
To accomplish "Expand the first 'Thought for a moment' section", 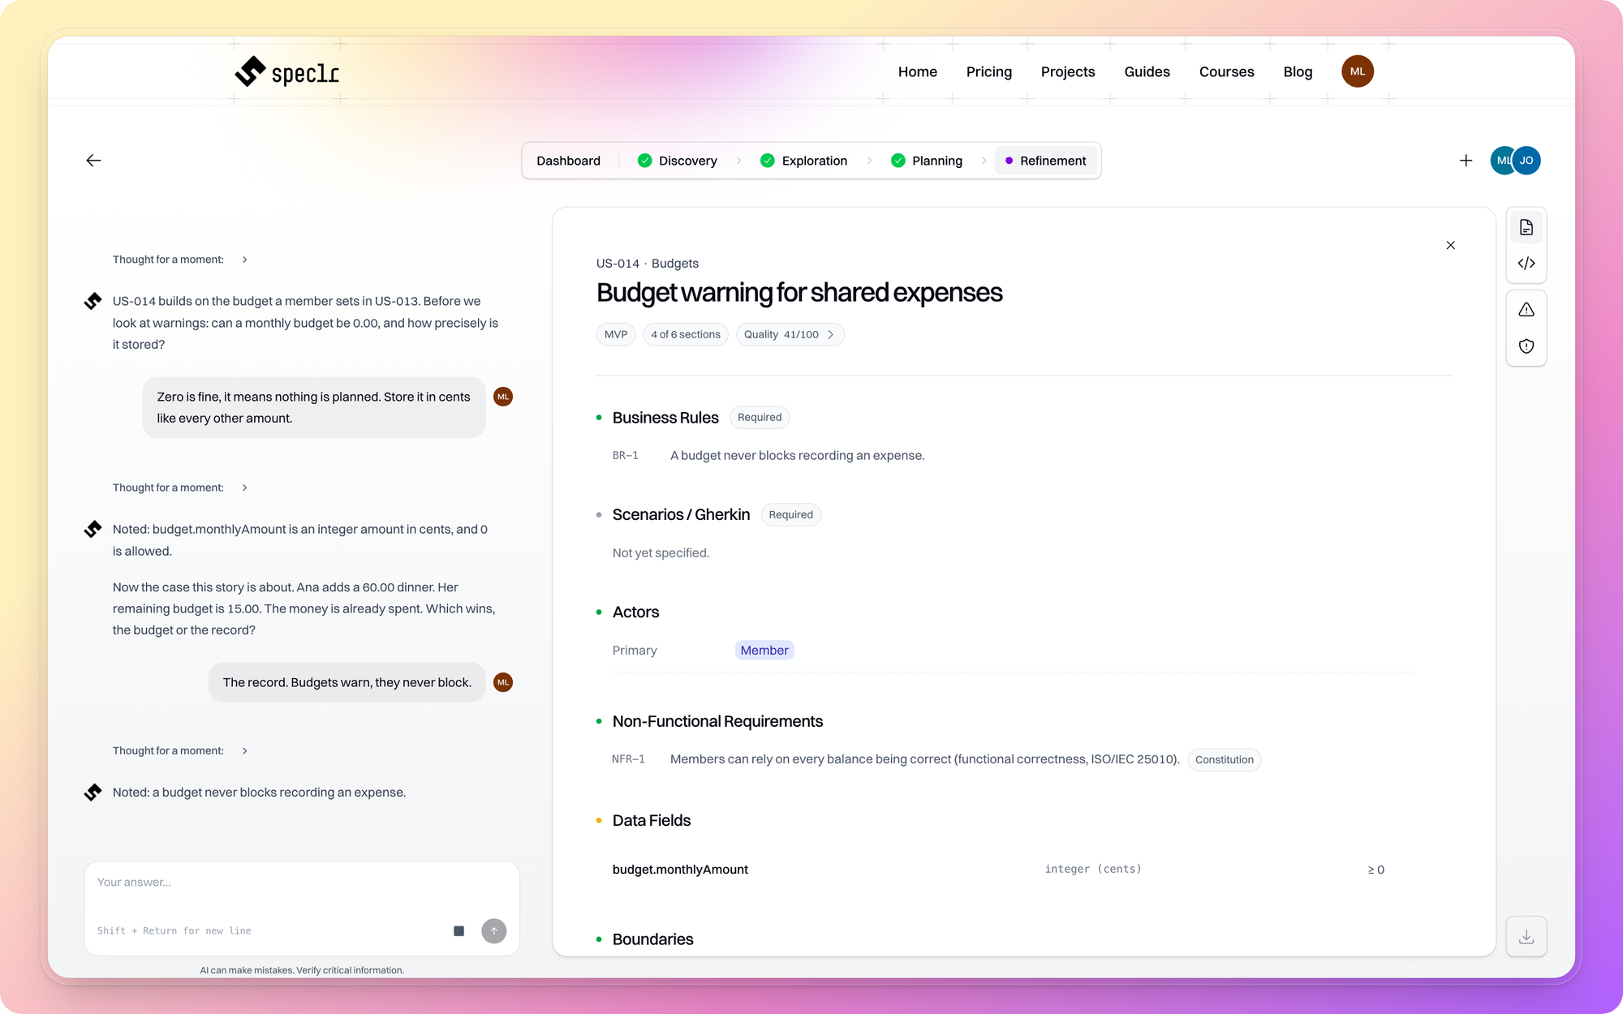I will (179, 260).
